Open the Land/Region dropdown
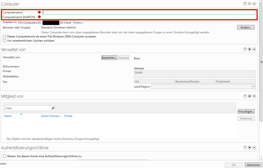 tap(254, 86)
